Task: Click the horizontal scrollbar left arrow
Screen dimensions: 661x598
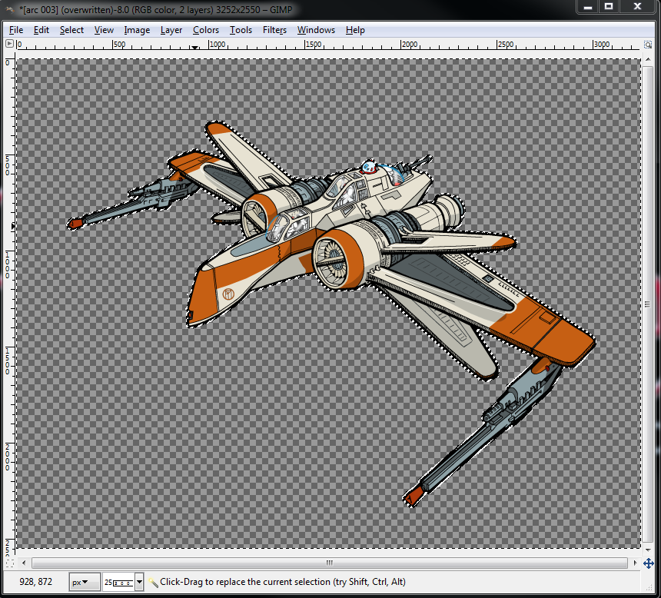Action: tap(22, 563)
